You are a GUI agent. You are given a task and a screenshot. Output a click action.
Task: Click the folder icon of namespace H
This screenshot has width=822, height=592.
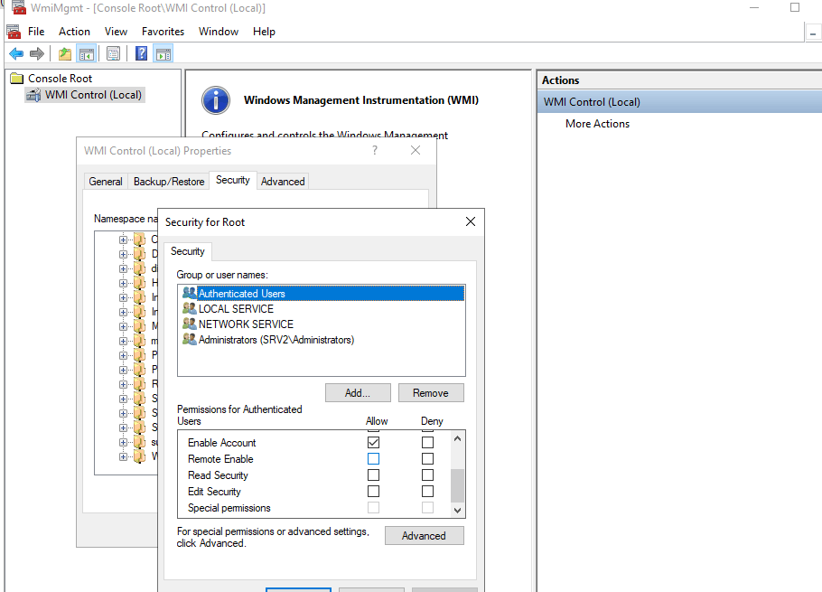coord(139,283)
